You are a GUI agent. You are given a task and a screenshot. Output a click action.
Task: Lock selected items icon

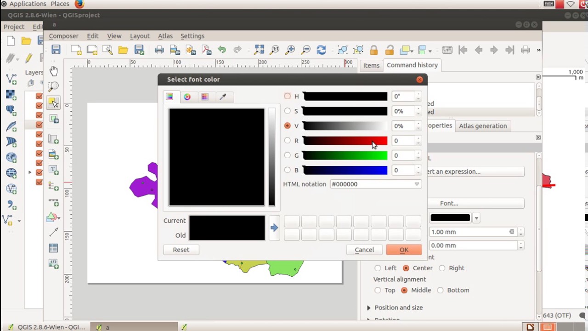[x=373, y=50]
